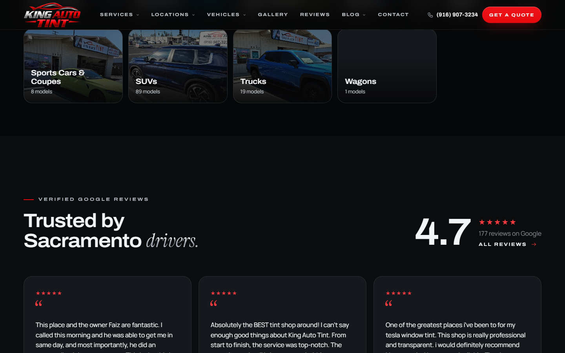
Task: Open the Services menu label
Action: tap(117, 15)
